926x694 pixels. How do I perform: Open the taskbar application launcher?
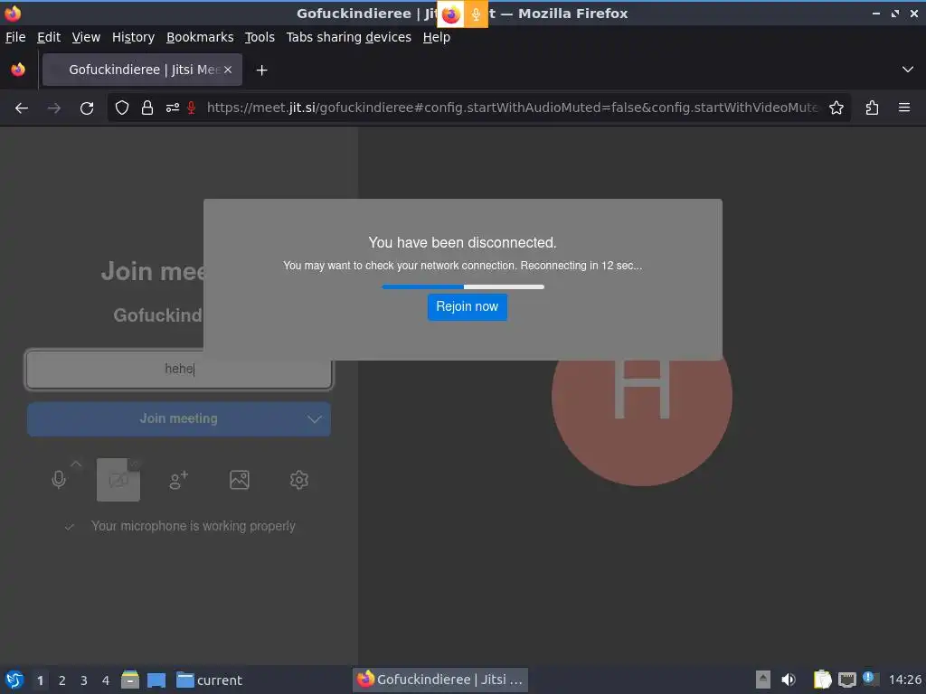(x=14, y=680)
